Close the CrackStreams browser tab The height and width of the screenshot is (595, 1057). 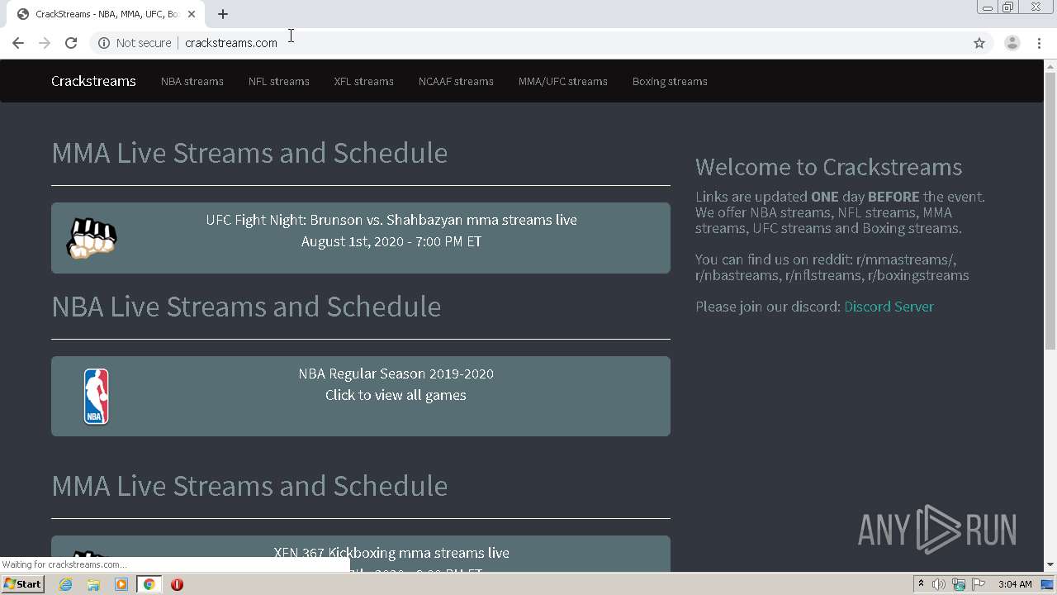[192, 14]
